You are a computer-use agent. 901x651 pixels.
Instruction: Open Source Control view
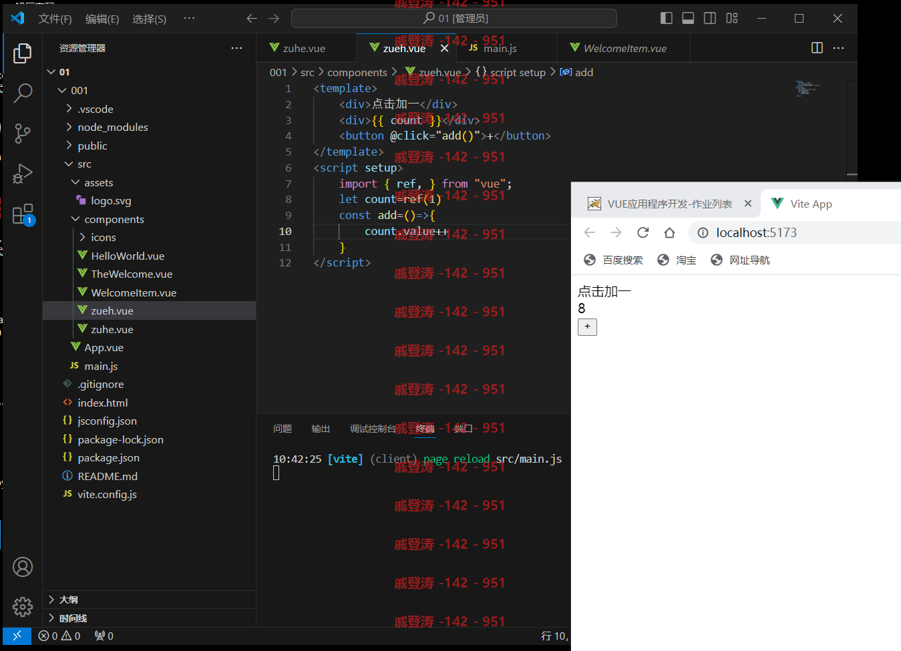pyautogui.click(x=23, y=134)
